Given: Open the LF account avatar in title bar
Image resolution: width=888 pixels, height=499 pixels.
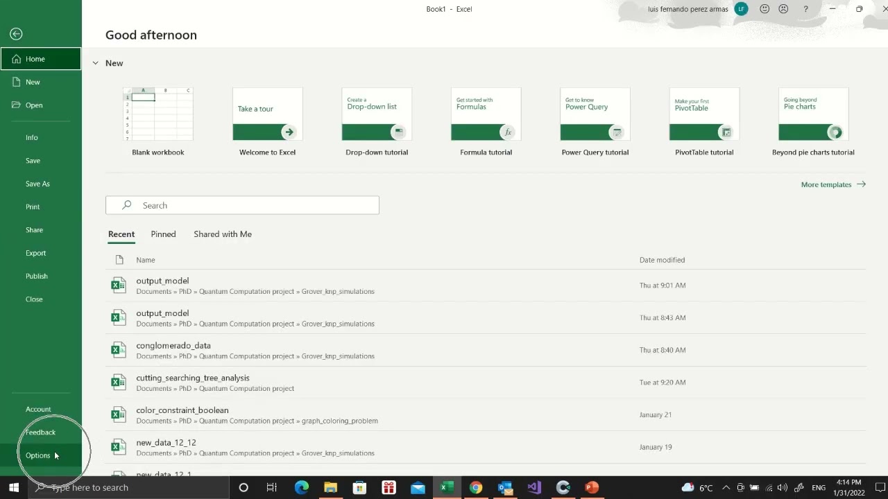Looking at the screenshot, I should tap(742, 9).
